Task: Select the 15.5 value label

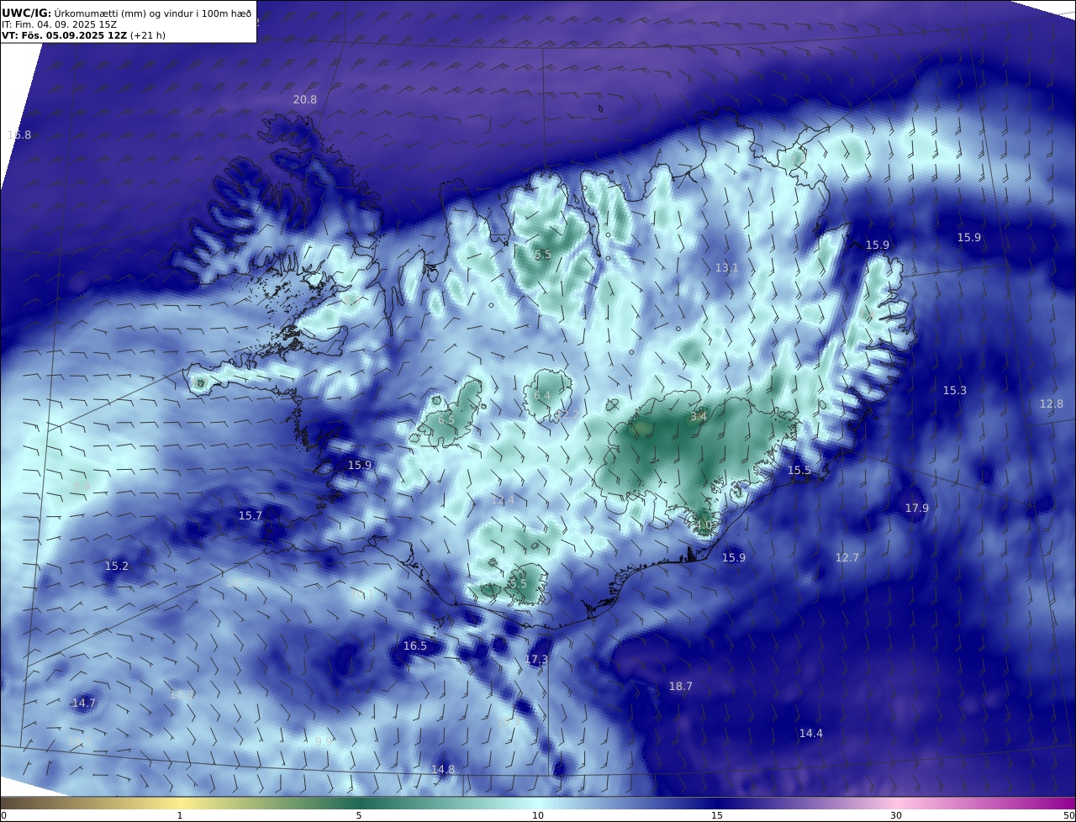Action: click(799, 470)
